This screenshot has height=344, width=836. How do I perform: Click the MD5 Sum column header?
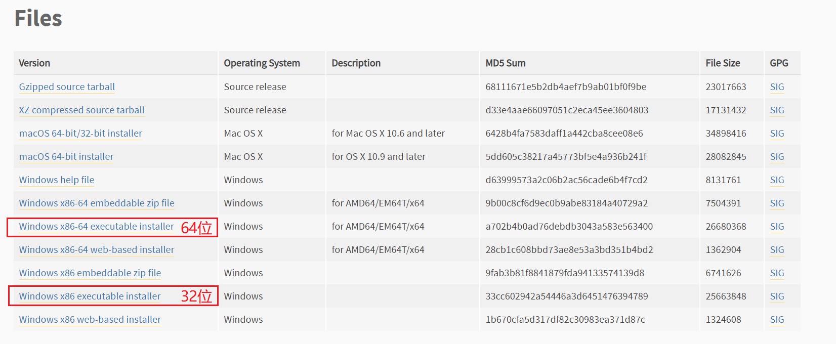[x=506, y=63]
